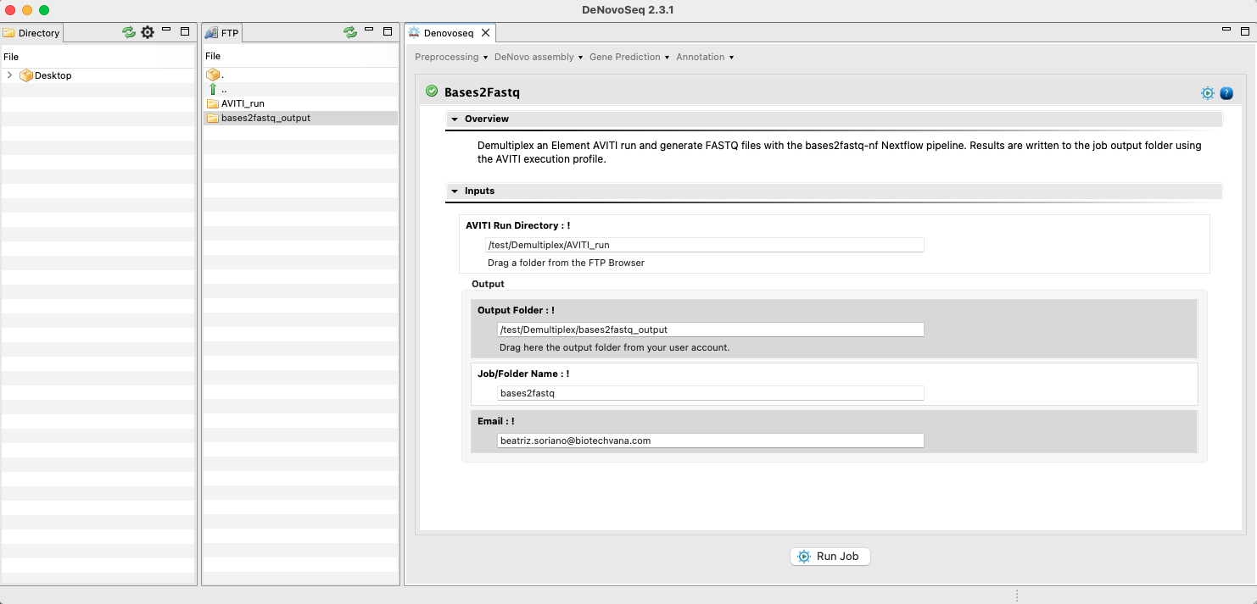Screen dimensions: 1257x604
Task: Click the macOS yellow minimize button
Action: click(x=27, y=10)
